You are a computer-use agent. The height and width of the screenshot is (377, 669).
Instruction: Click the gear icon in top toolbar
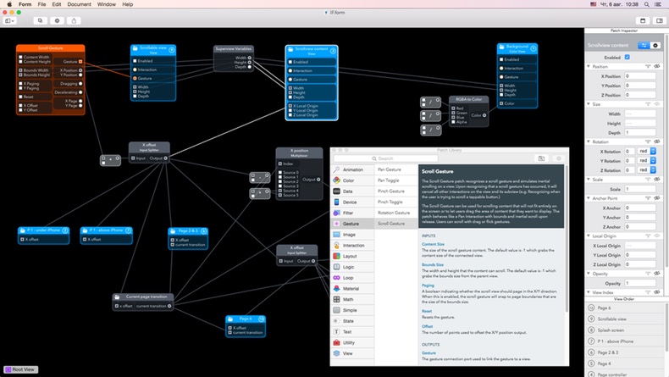click(57, 20)
